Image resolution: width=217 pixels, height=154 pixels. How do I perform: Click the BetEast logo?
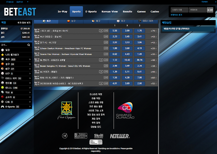(20, 12)
